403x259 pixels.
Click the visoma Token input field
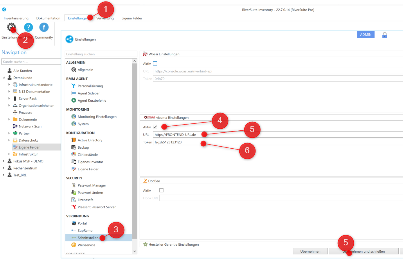[x=278, y=142]
